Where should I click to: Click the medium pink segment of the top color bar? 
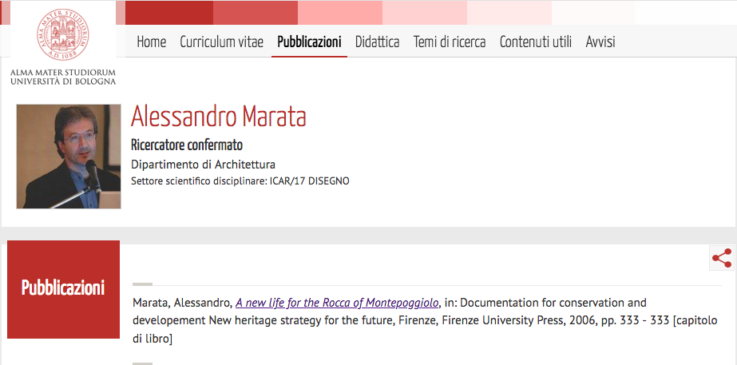tap(340, 12)
